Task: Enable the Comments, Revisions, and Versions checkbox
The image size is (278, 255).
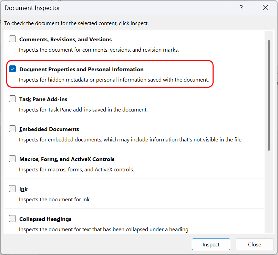Action: pos(12,39)
